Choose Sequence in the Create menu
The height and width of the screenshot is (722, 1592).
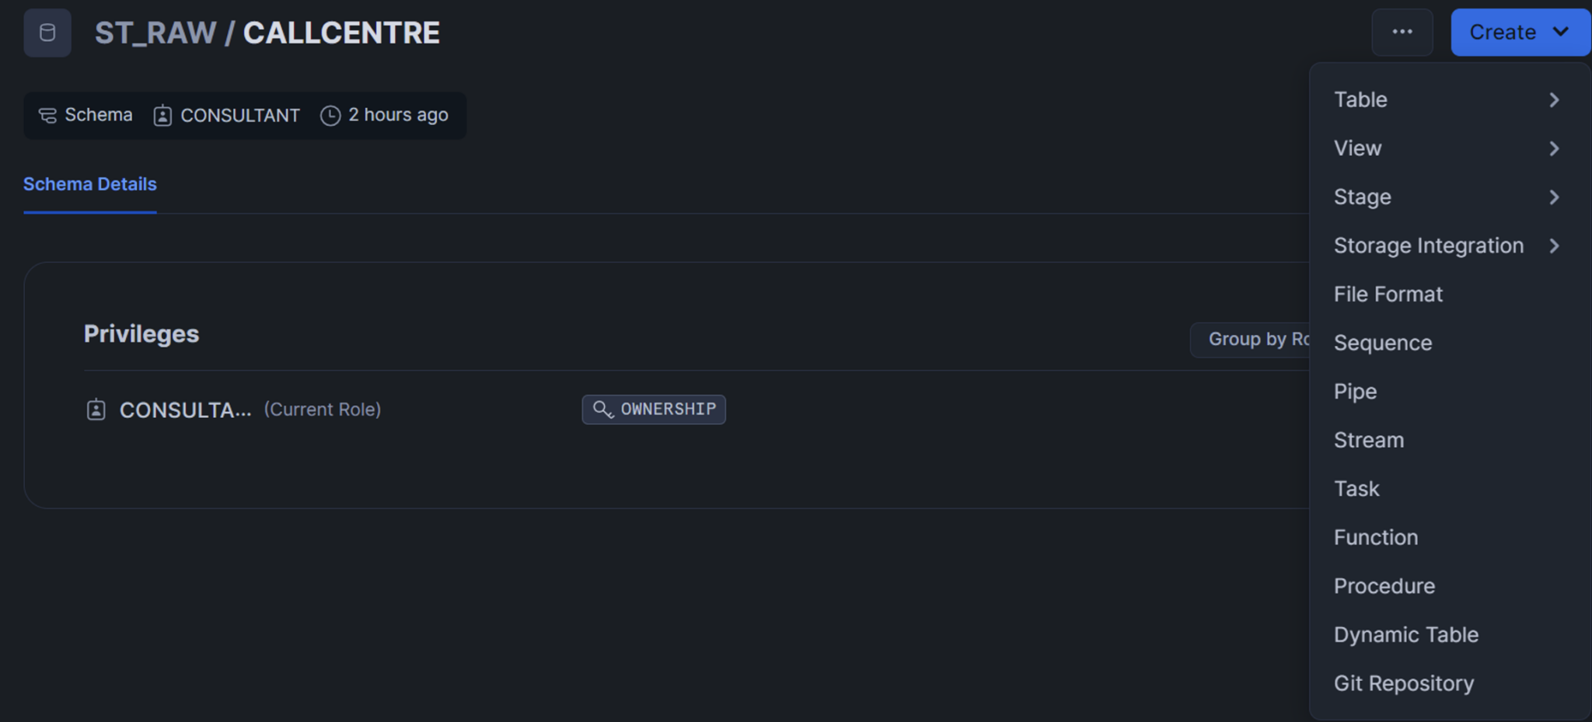point(1382,343)
